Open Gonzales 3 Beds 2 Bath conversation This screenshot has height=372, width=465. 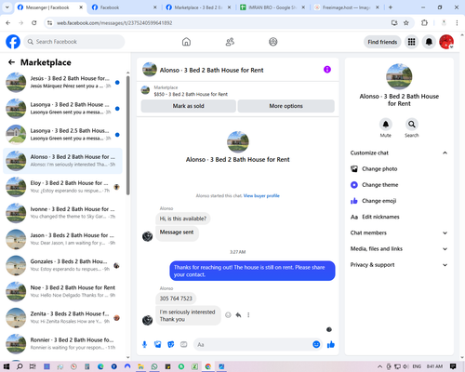pos(62,265)
